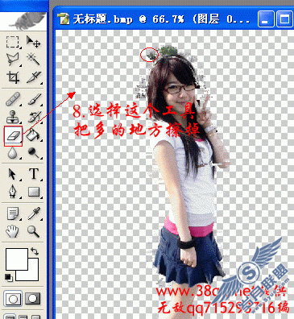Switch to Standard edit mode

point(13,299)
